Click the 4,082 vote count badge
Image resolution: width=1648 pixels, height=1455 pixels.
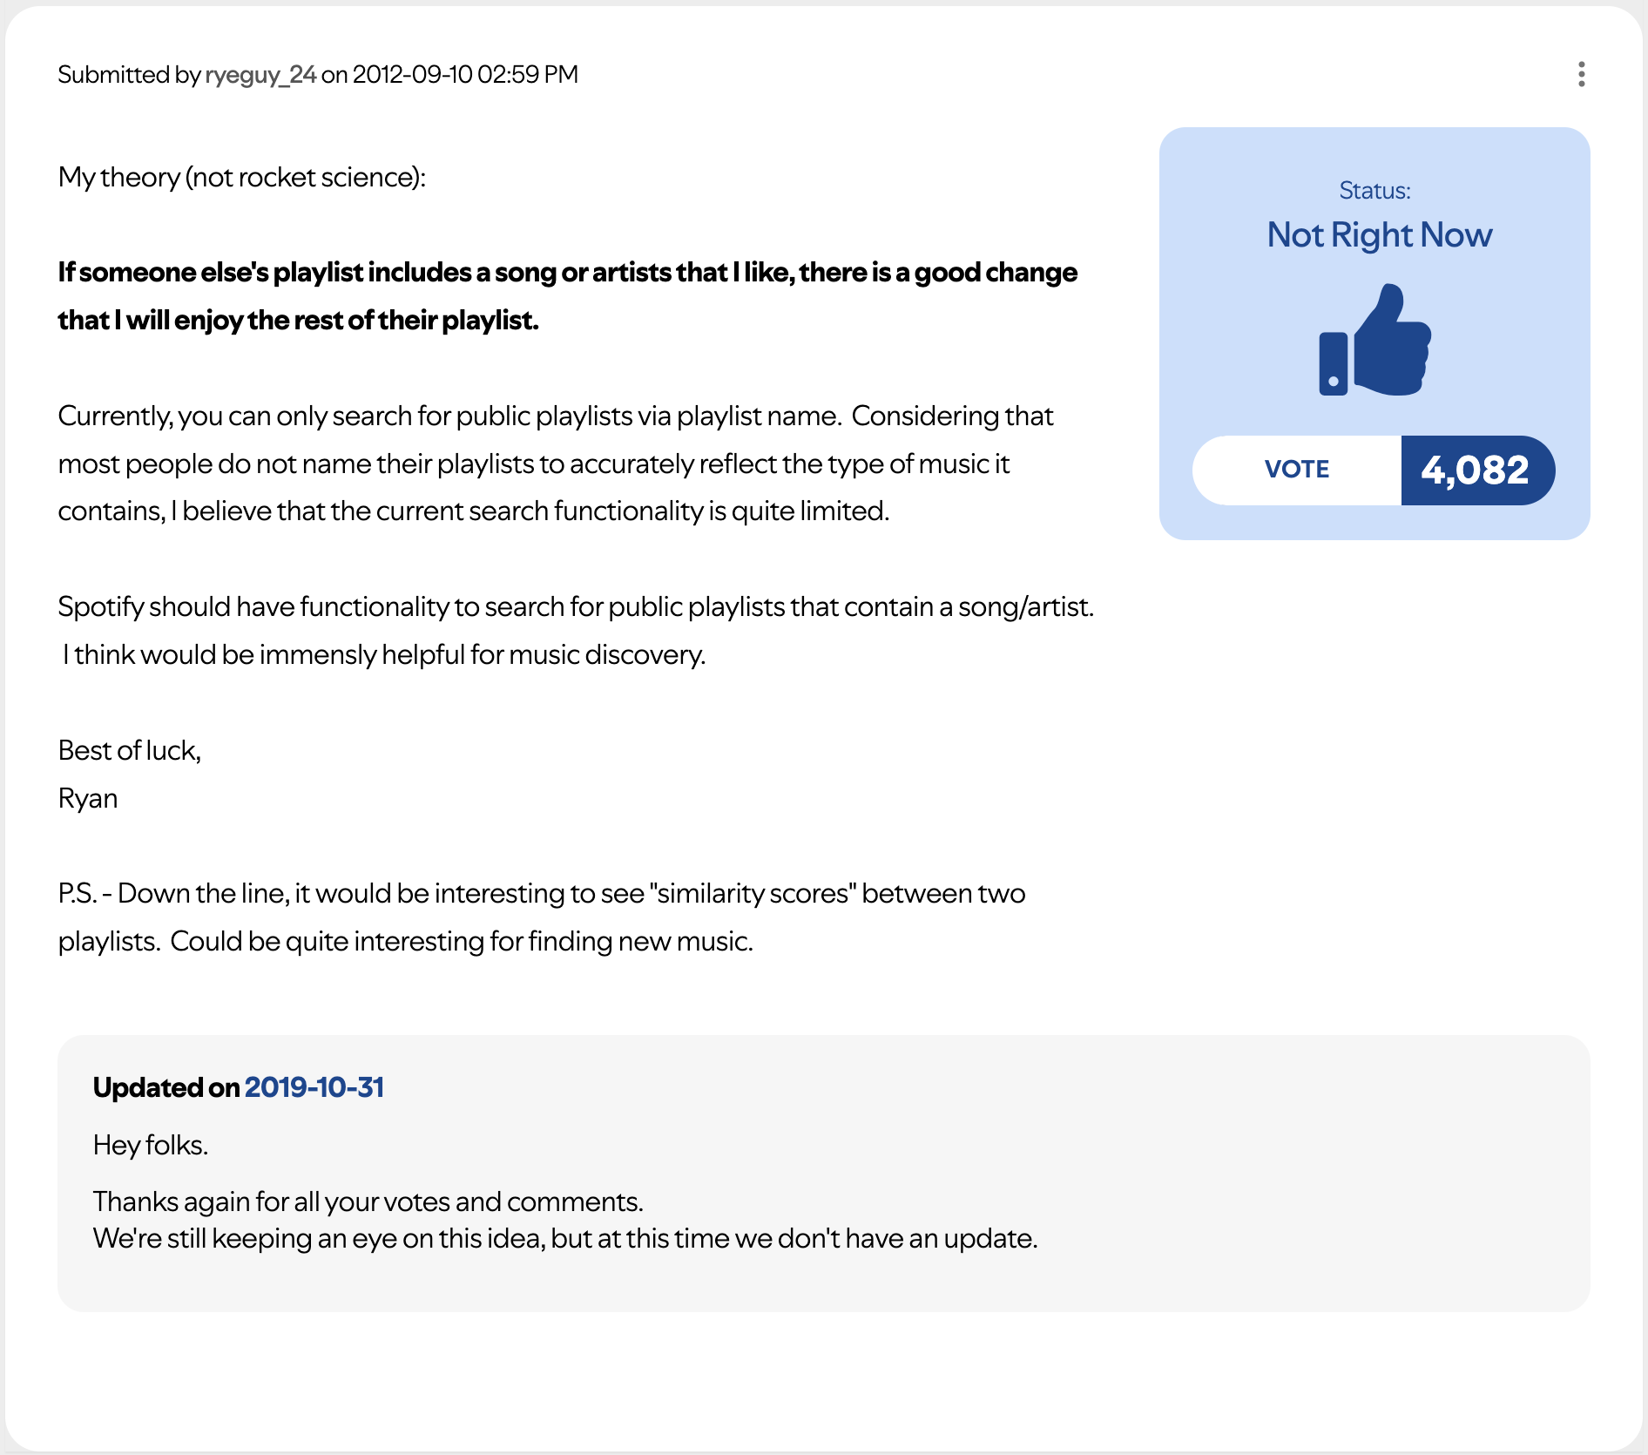1476,470
